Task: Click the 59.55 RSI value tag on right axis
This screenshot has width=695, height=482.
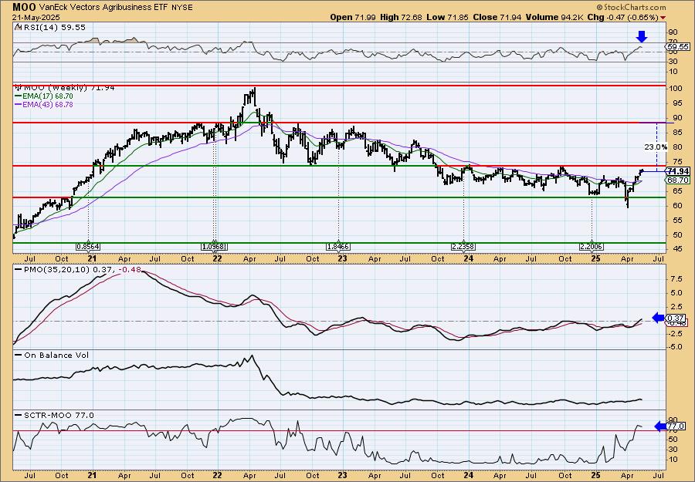Action: tap(678, 46)
